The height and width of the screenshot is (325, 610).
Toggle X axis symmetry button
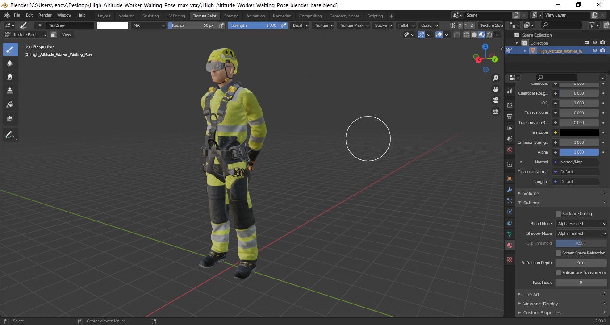460,25
